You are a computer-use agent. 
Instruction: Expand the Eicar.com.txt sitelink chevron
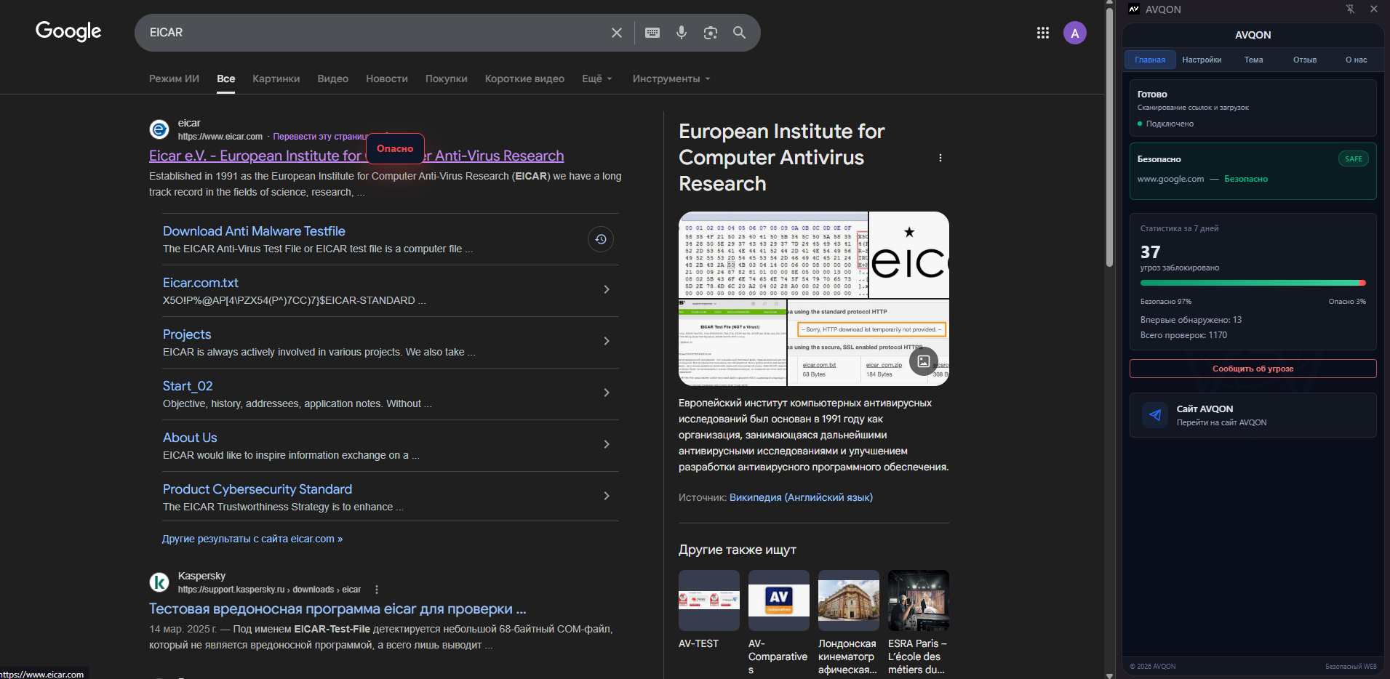[x=607, y=290]
